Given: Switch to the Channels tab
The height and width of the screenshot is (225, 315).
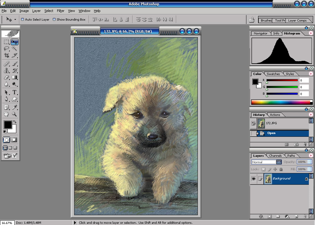Looking at the screenshot, I should [275, 156].
